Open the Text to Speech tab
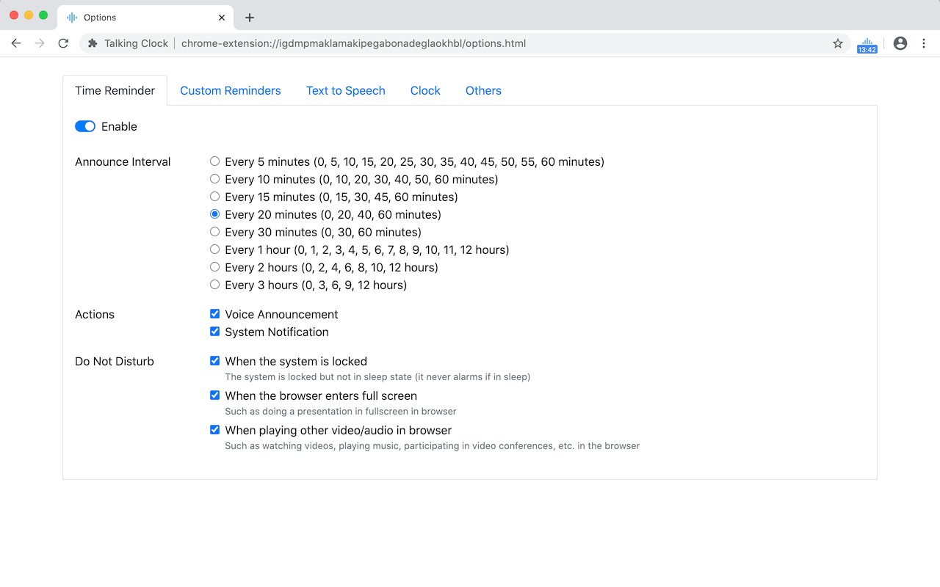This screenshot has height=587, width=940. pyautogui.click(x=346, y=91)
